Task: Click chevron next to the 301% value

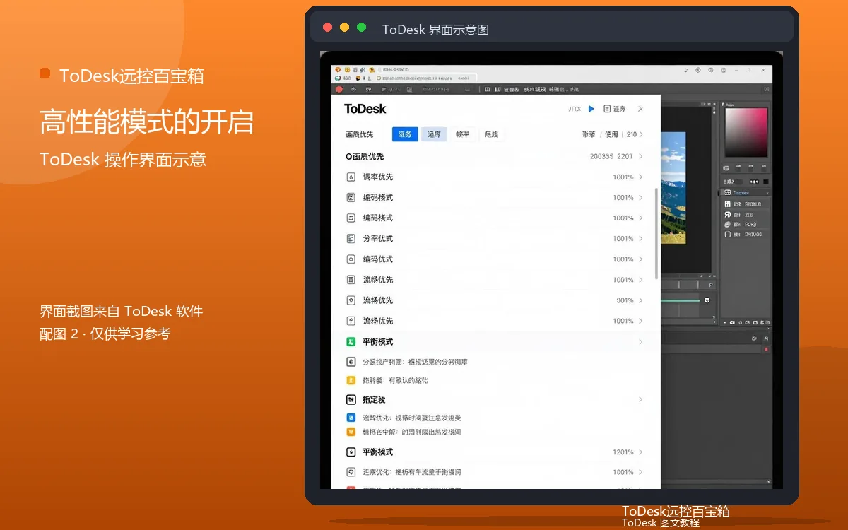Action: pyautogui.click(x=641, y=300)
